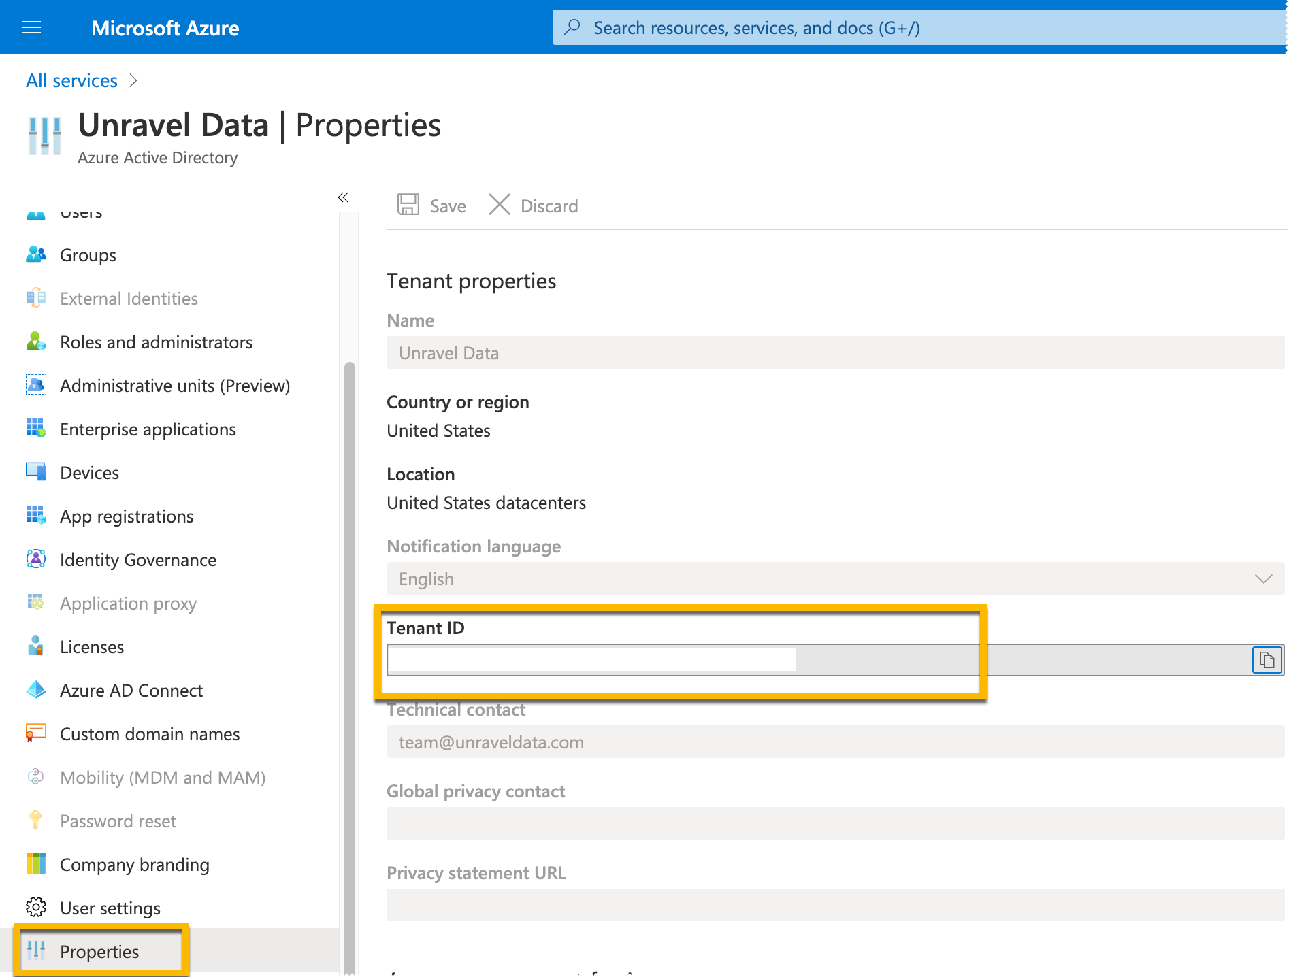
Task: Click "United States datacenters" text
Action: pos(486,503)
